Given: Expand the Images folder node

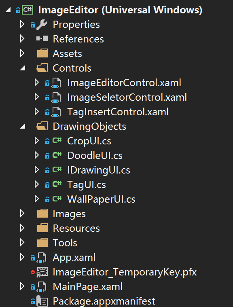Looking at the screenshot, I should pos(22,214).
